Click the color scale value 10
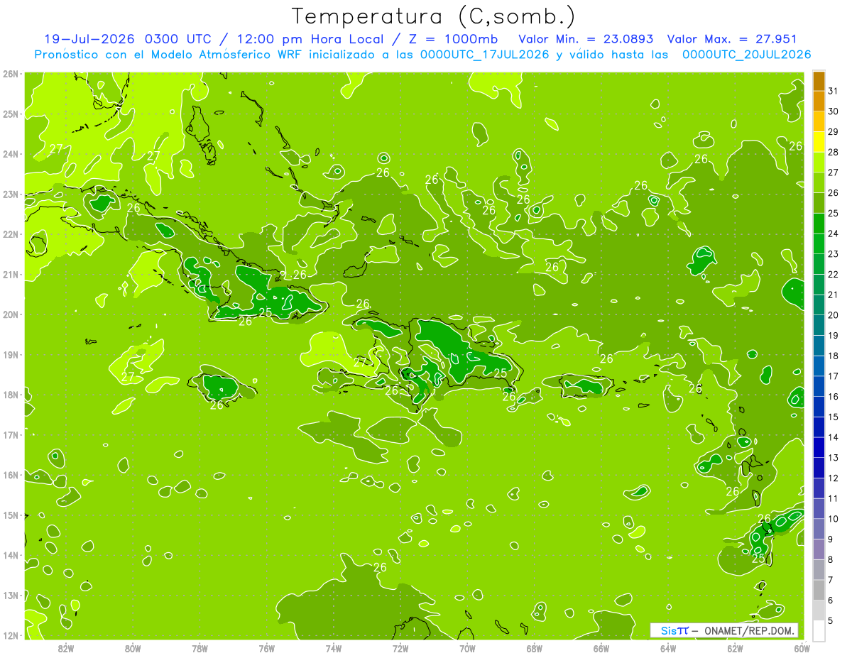The height and width of the screenshot is (658, 852). pos(834,519)
